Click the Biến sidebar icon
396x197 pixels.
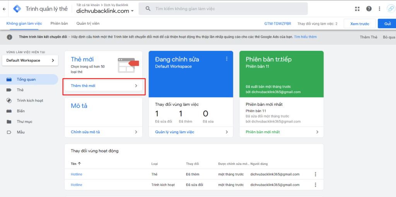pos(9,111)
